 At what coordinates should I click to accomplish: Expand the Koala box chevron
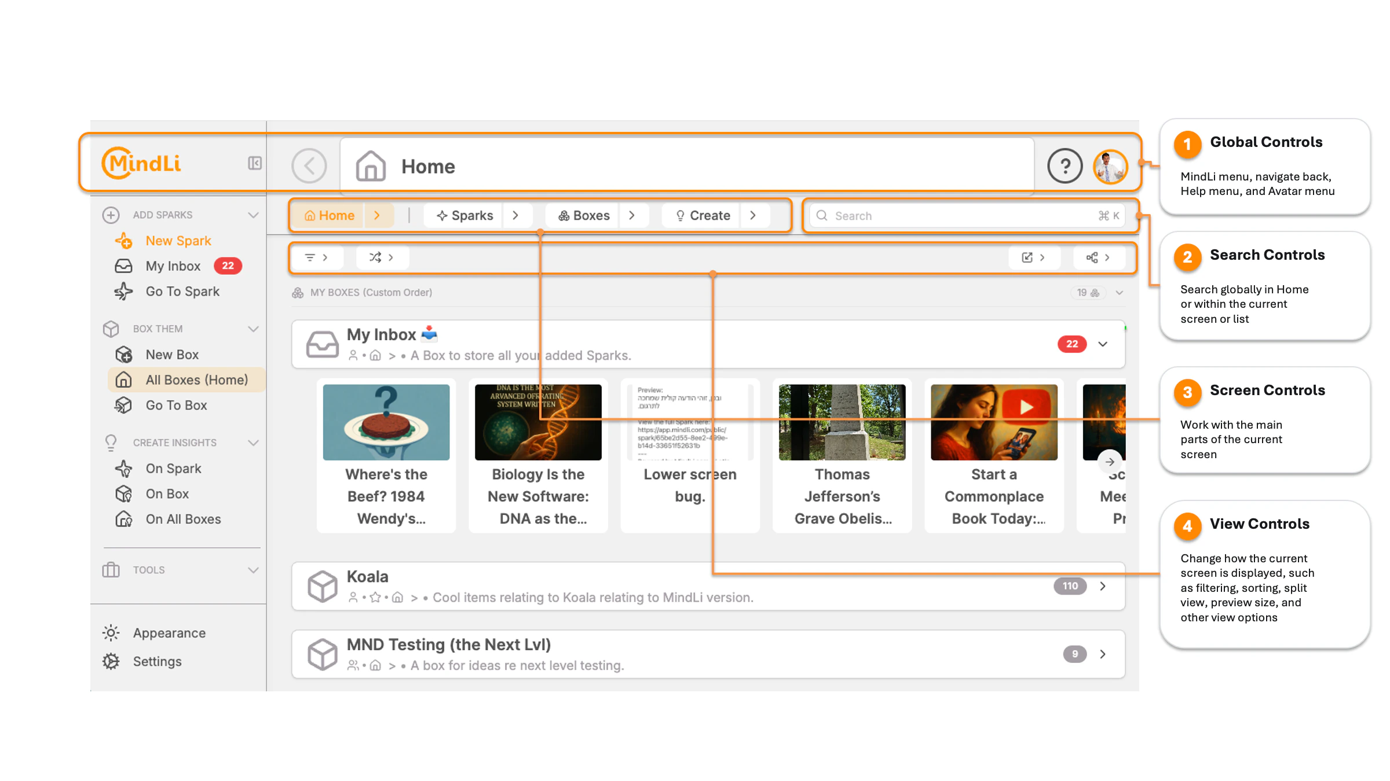1103,586
